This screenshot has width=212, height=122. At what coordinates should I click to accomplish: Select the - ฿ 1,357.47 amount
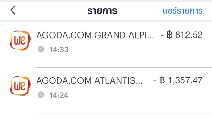[x=178, y=80]
